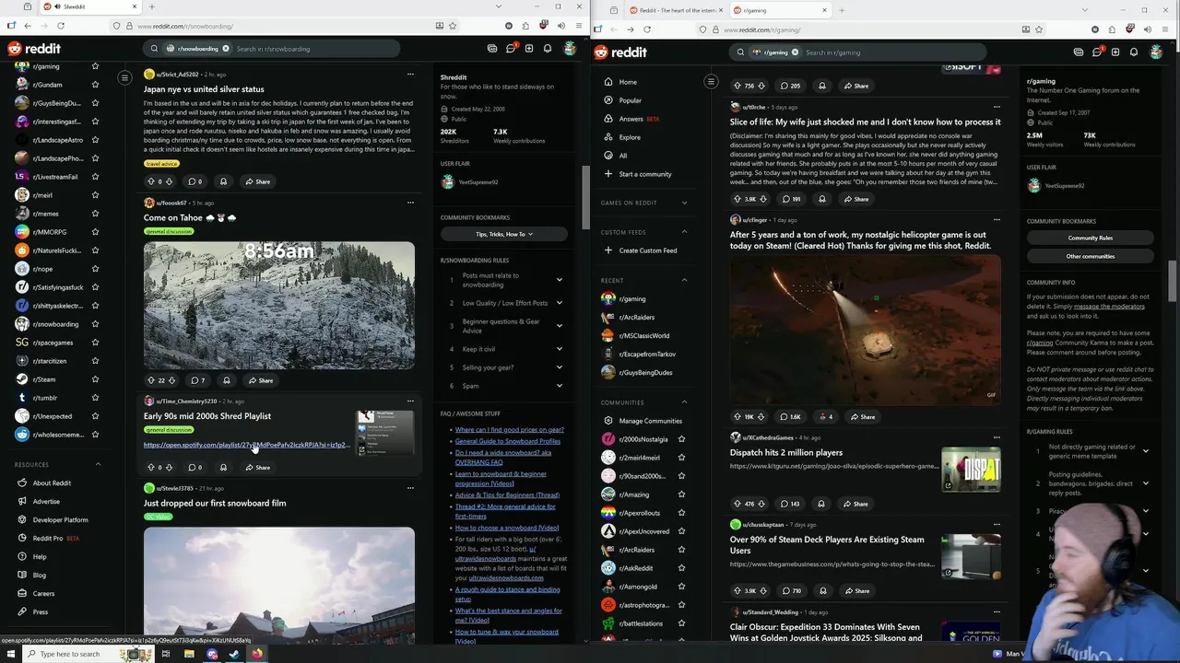Open Firefox from the Windows taskbar
The image size is (1180, 663).
pos(257,654)
